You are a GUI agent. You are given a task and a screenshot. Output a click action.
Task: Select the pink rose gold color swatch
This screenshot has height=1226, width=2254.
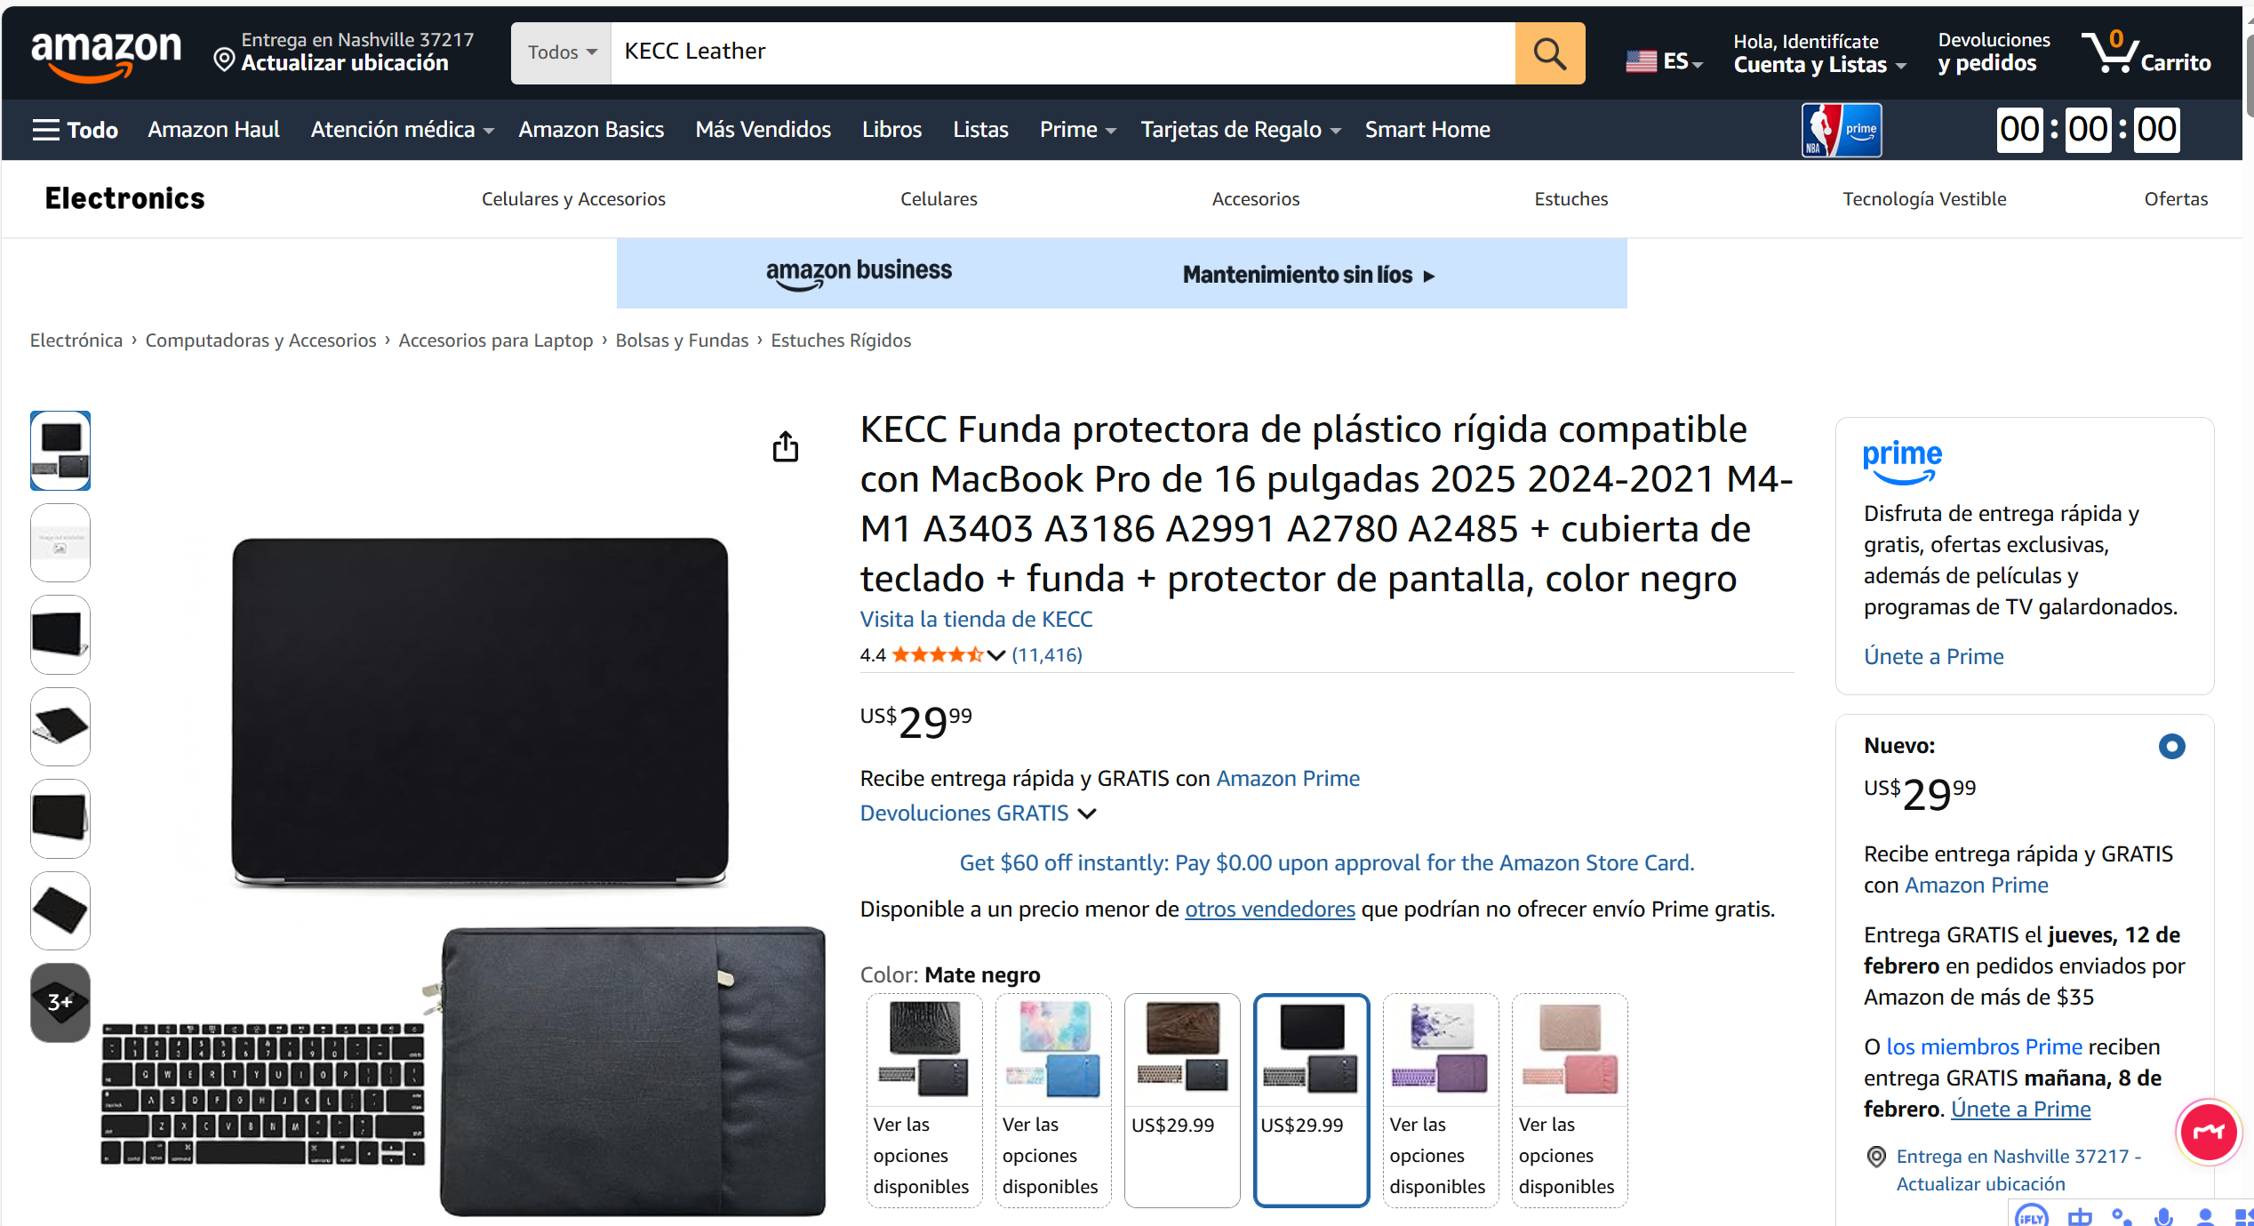coord(1570,1100)
